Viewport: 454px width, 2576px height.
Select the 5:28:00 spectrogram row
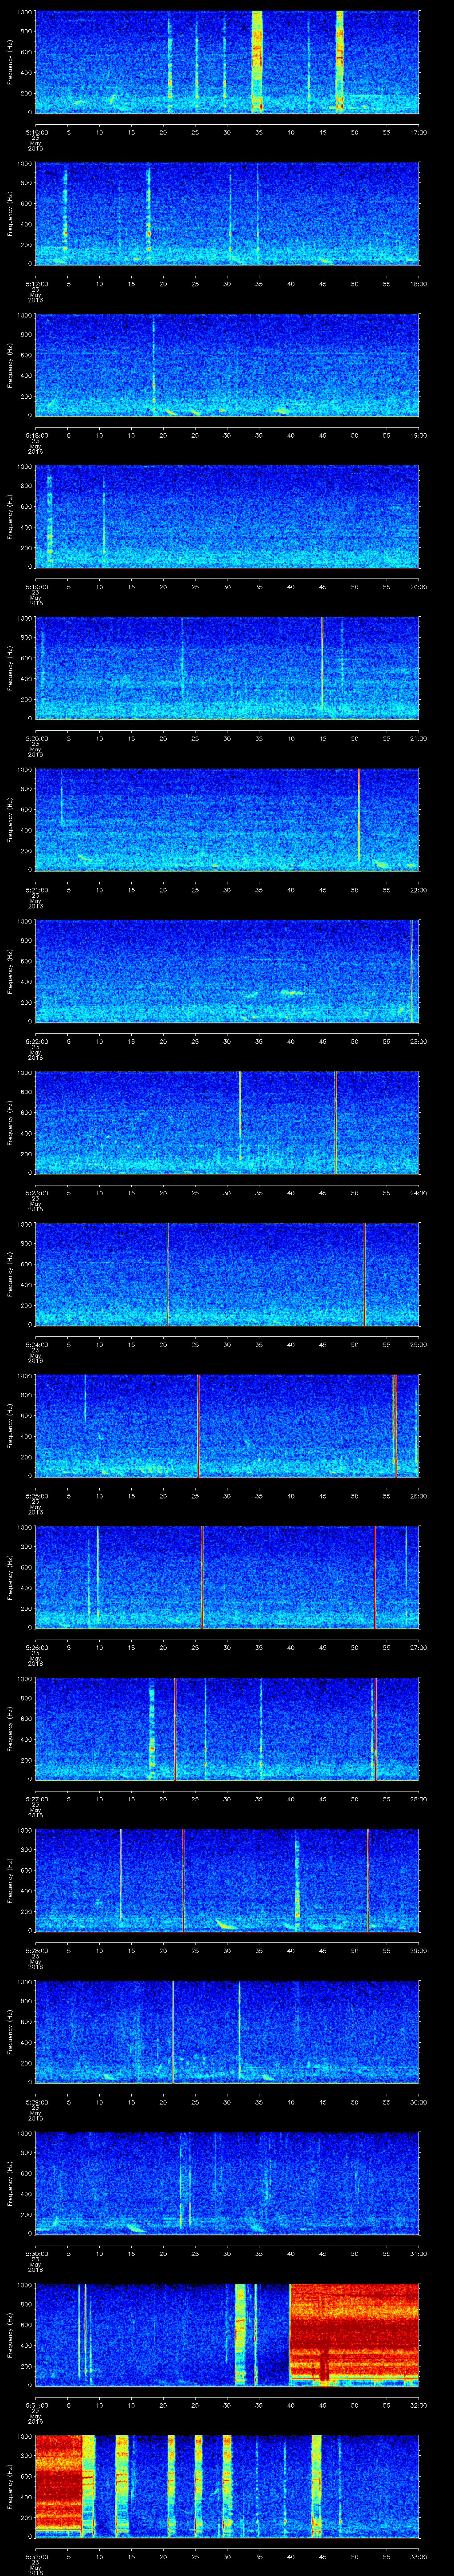coord(227,1880)
